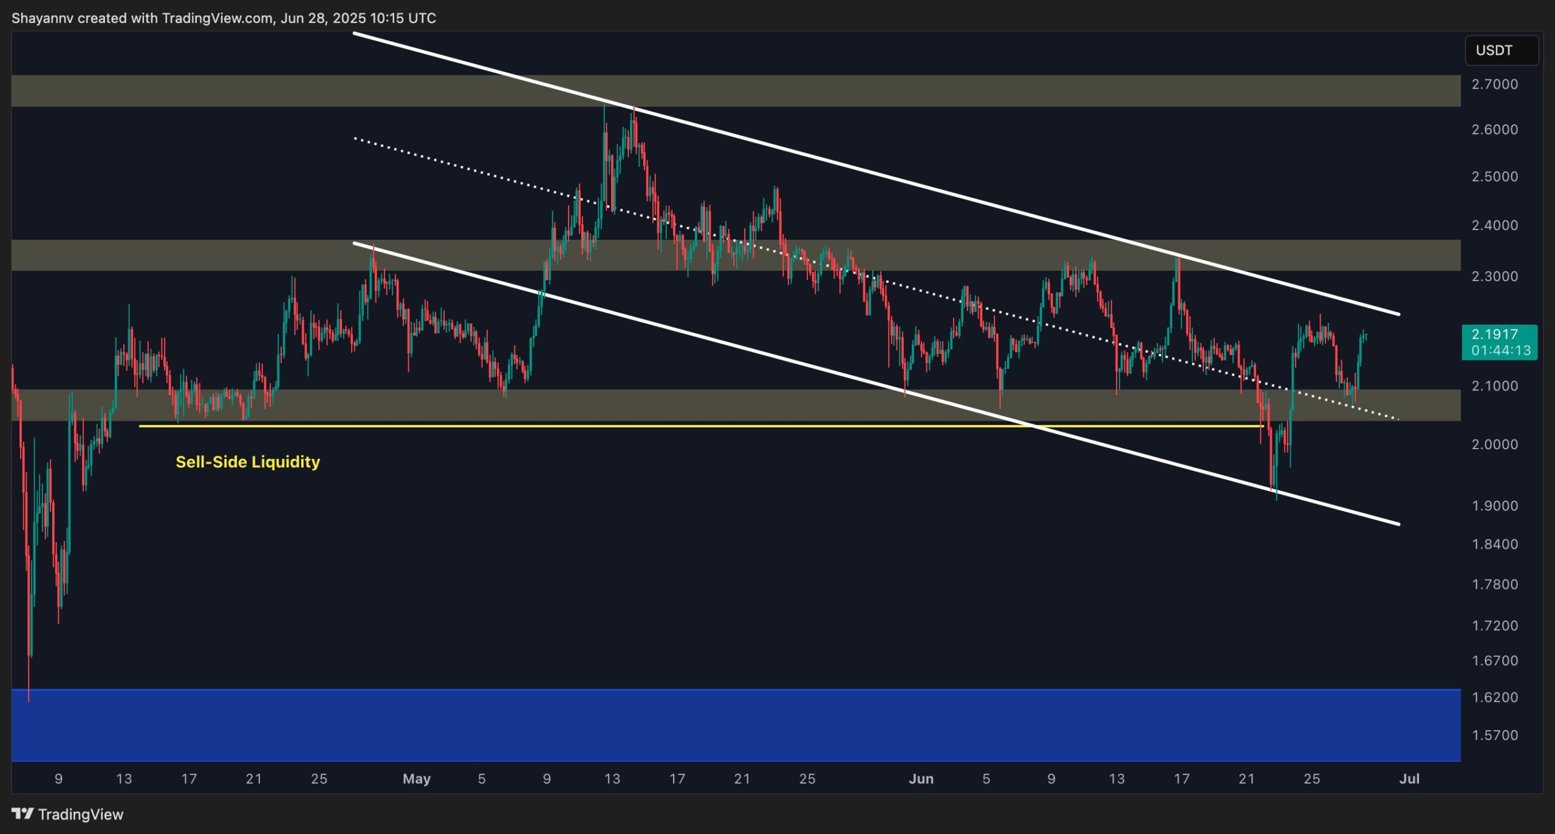The image size is (1555, 834).
Task: Click the Jul label on time axis
Action: [1409, 779]
